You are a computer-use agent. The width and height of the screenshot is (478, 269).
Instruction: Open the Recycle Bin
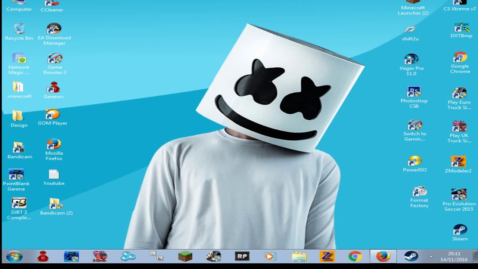click(19, 32)
